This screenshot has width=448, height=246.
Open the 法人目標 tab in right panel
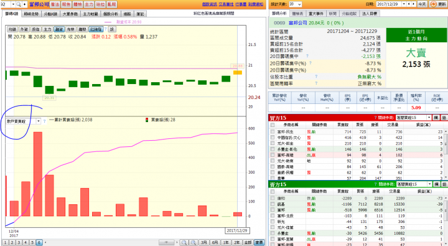coord(370,14)
